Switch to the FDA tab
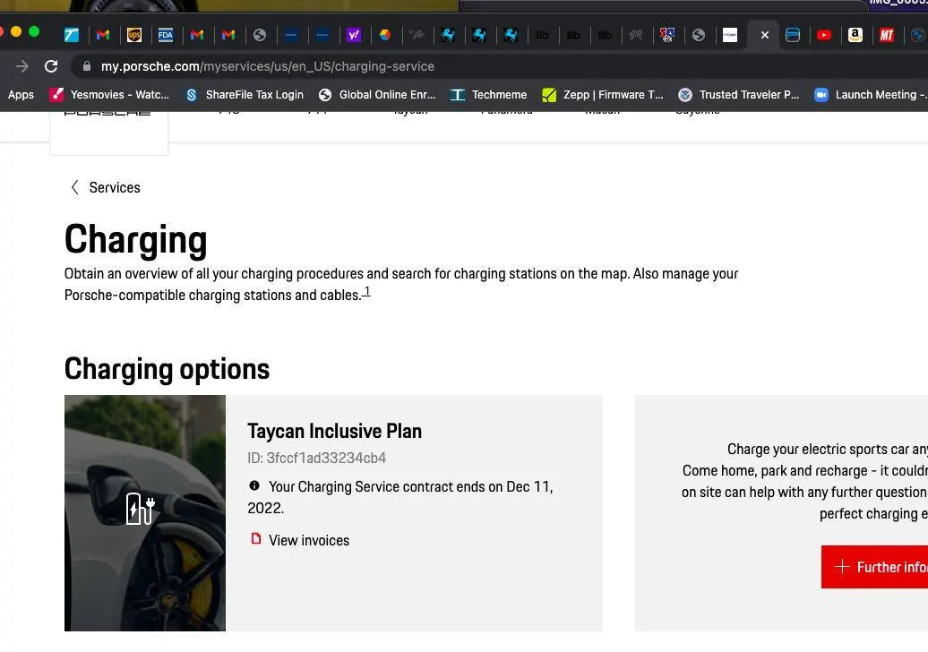Screen dimensions: 928x652 (x=166, y=35)
